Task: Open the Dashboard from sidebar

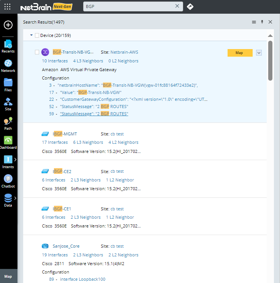Action: coord(8,143)
